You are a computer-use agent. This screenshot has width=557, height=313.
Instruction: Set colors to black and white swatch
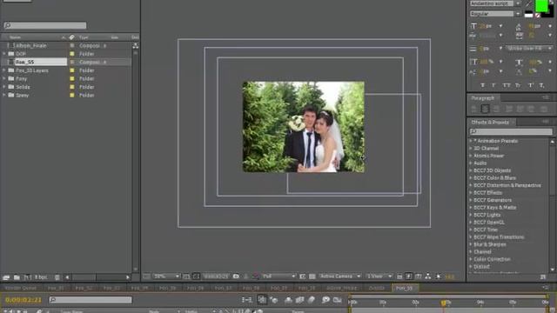(x=529, y=15)
